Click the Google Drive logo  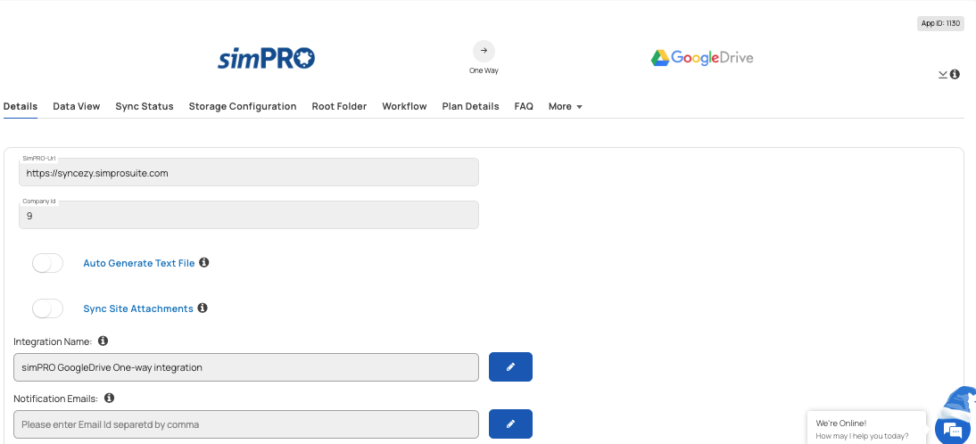coord(702,58)
